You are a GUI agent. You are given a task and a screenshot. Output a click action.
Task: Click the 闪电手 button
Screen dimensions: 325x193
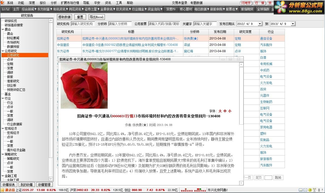246,3
